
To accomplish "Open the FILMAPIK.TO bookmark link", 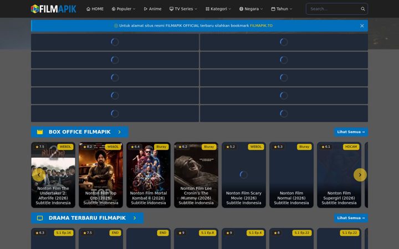I will pyautogui.click(x=261, y=25).
